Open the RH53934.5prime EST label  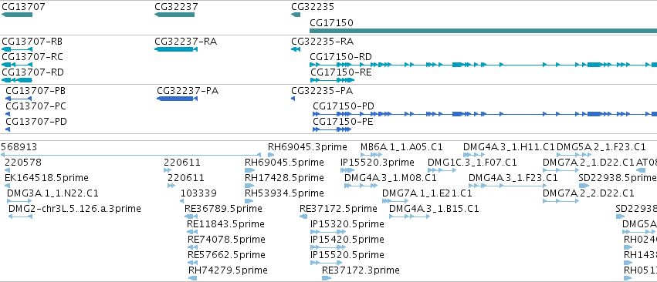[285, 193]
